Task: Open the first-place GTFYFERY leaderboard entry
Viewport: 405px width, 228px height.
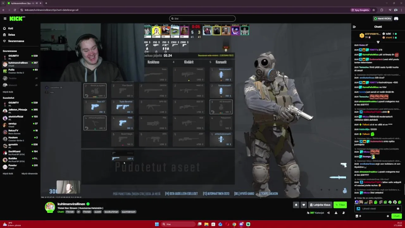Action: point(370,35)
